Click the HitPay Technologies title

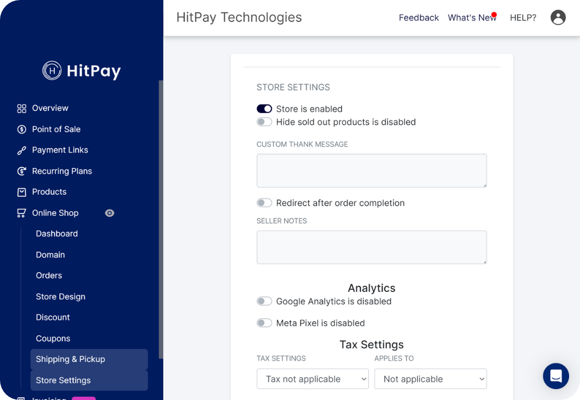(239, 17)
